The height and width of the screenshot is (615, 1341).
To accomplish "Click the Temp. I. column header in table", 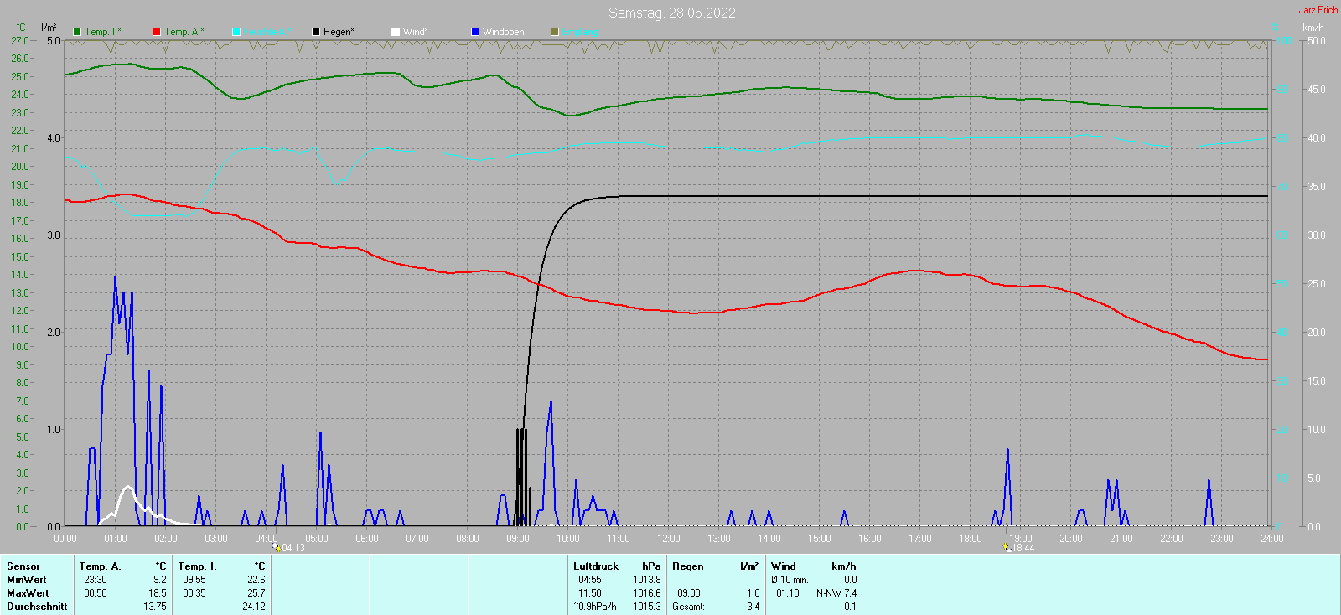I will [x=197, y=566].
